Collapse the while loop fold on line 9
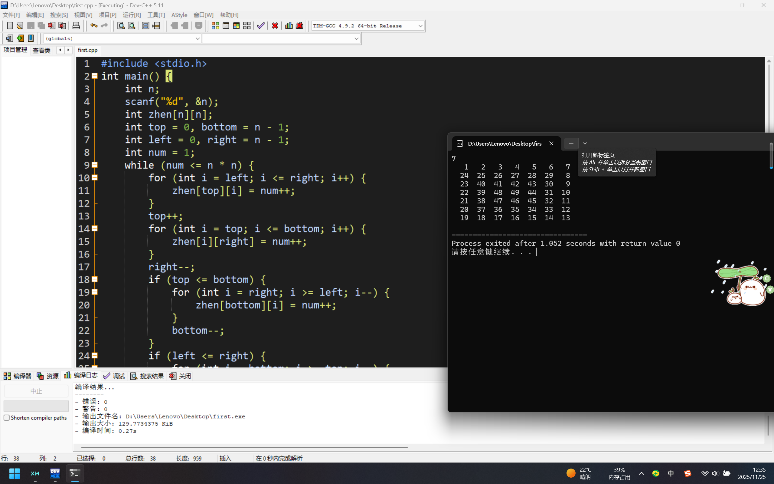The width and height of the screenshot is (774, 484). (x=95, y=165)
